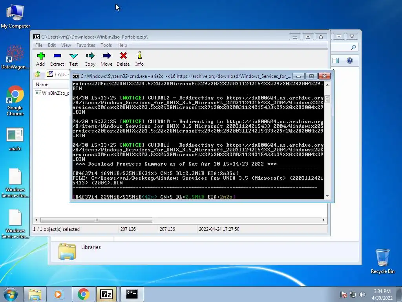
Task: Select the aria2c desktop icon
Action: pyautogui.click(x=15, y=139)
